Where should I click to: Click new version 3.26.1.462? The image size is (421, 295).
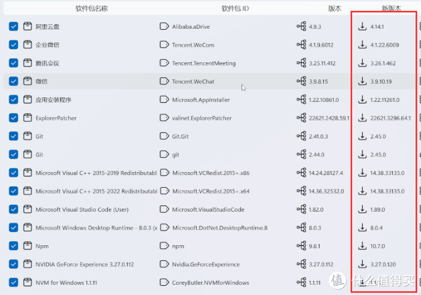383,63
